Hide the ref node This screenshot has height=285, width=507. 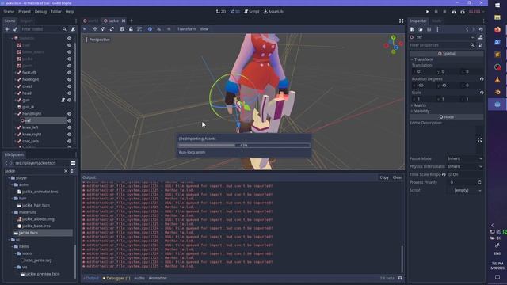[x=69, y=120]
